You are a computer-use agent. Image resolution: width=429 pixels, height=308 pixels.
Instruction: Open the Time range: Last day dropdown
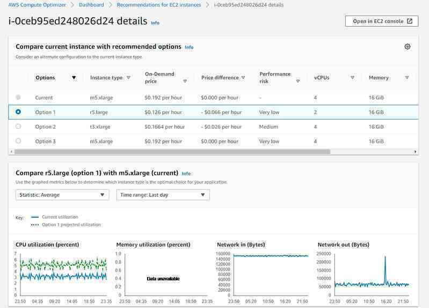pyautogui.click(x=163, y=195)
